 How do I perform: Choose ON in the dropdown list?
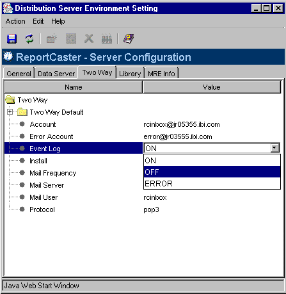(x=212, y=160)
